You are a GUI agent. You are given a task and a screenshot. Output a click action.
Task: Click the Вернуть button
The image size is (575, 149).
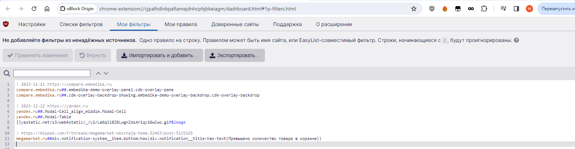click(x=93, y=55)
